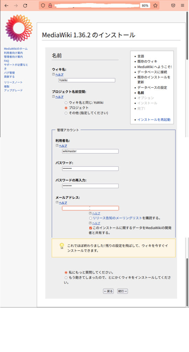Click grayed インストール in the steps list

pos(147,103)
